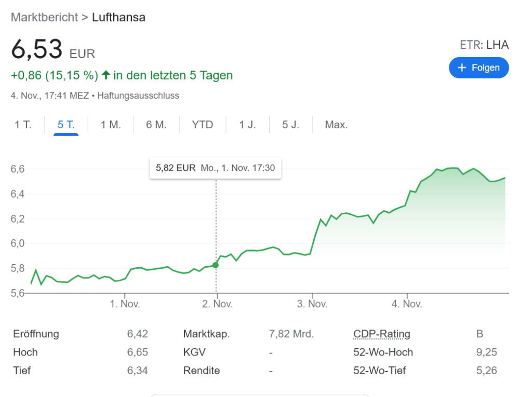This screenshot has width=532, height=397.
Task: Select the 5 T. time range tab
Action: [66, 125]
